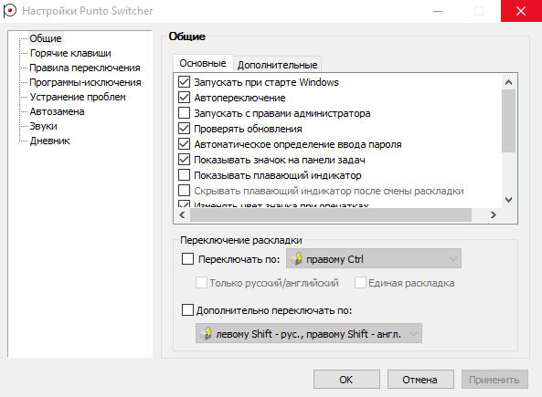Click the Punto Switcher title bar icon
The image size is (542, 397).
click(10, 11)
